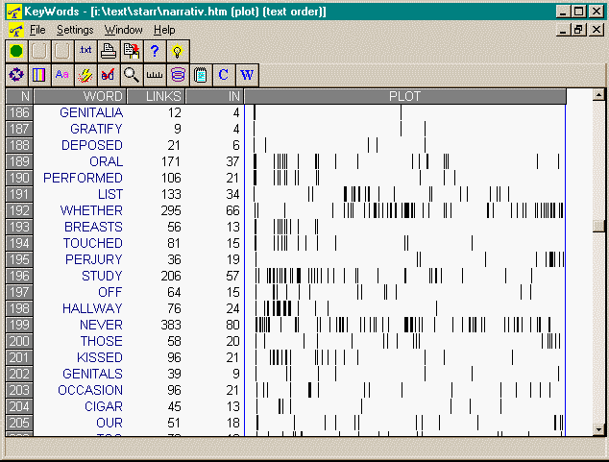This screenshot has width=609, height=462.
Task: Click the notepad icon in toolbar
Action: (201, 74)
